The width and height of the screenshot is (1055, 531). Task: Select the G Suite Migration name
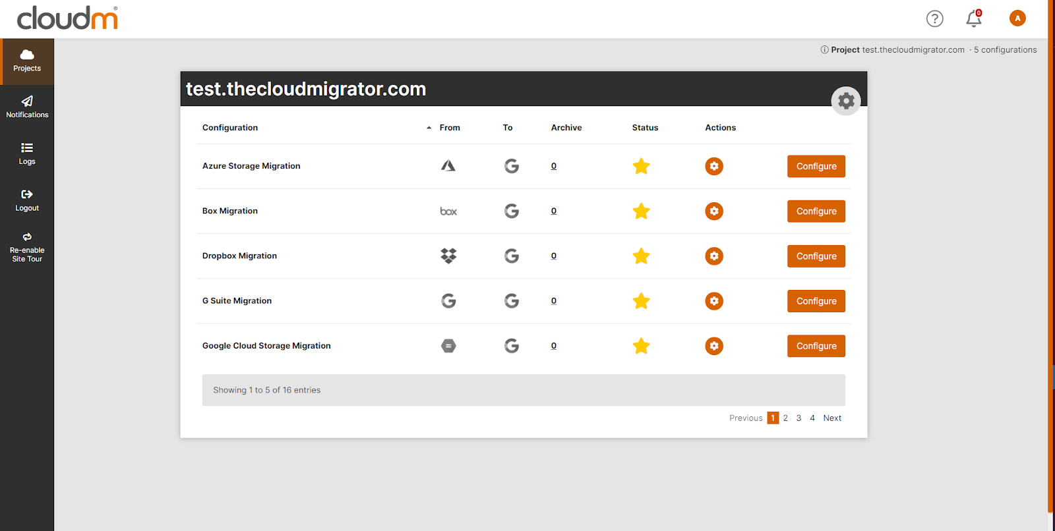click(237, 300)
